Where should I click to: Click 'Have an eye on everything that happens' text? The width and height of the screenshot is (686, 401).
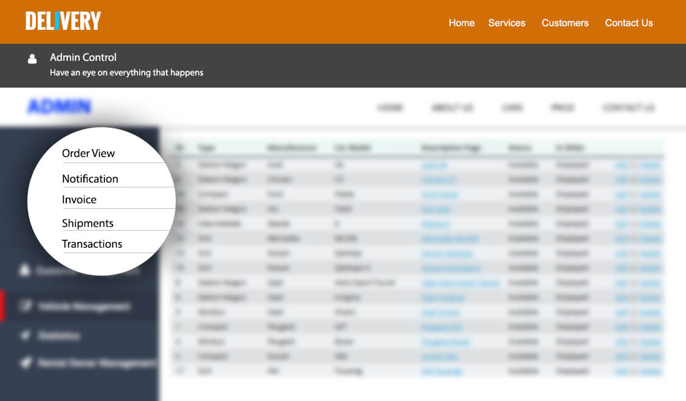point(126,72)
